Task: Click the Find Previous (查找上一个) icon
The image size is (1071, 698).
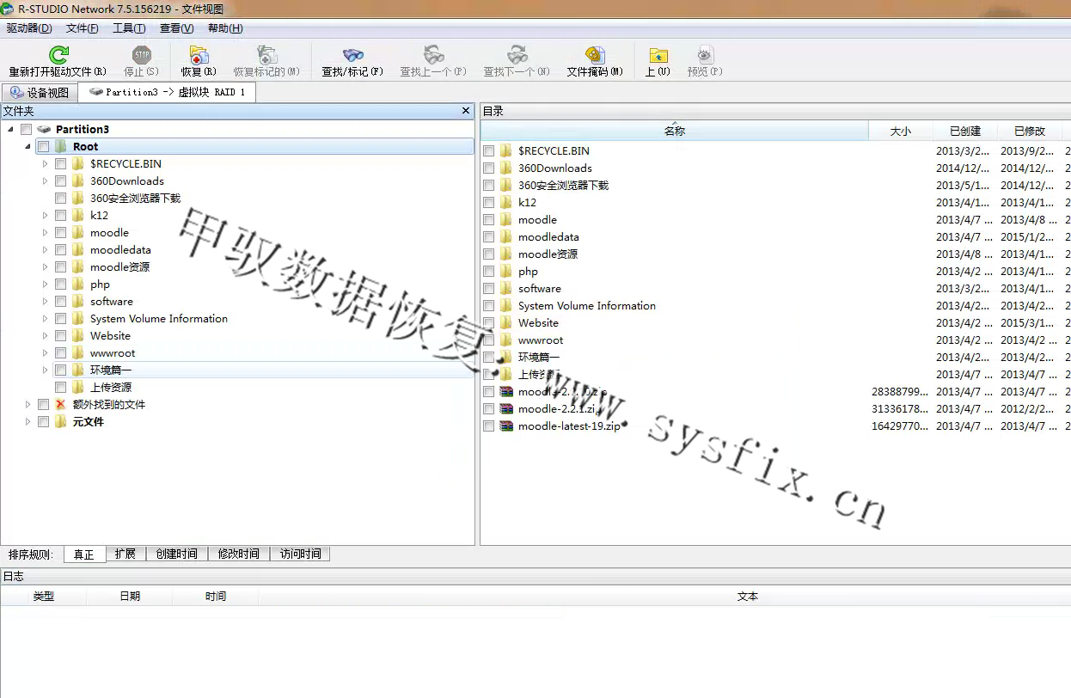Action: [x=433, y=55]
